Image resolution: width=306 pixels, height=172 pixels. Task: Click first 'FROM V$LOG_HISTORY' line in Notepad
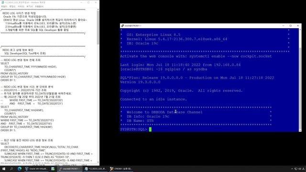tap(14, 74)
